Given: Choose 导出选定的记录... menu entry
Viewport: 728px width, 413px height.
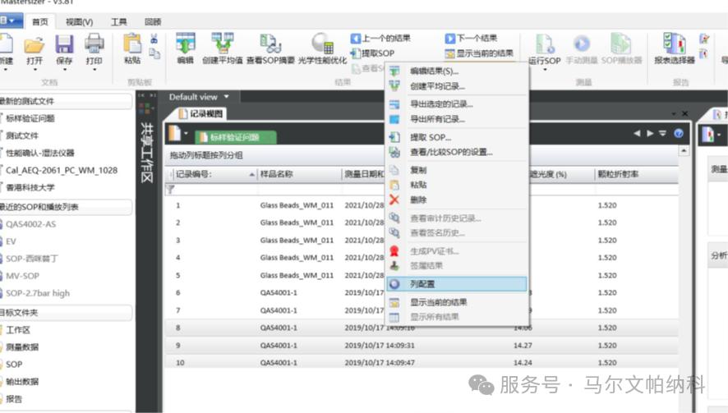Looking at the screenshot, I should pyautogui.click(x=457, y=104).
